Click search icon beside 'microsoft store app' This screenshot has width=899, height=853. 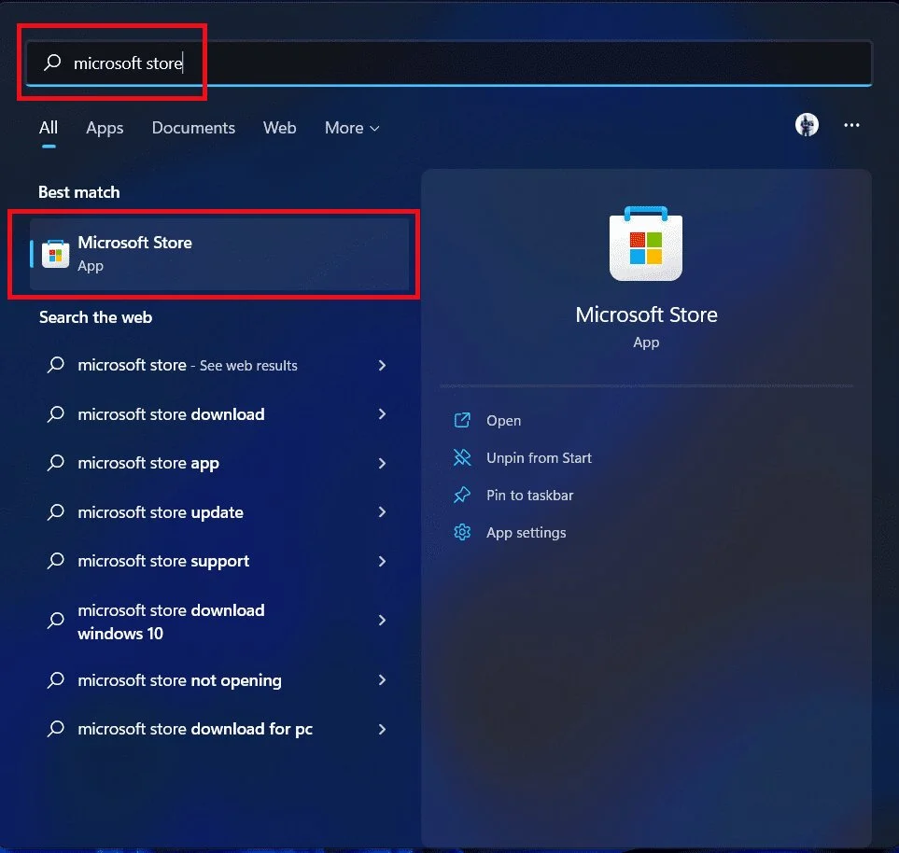coord(56,462)
